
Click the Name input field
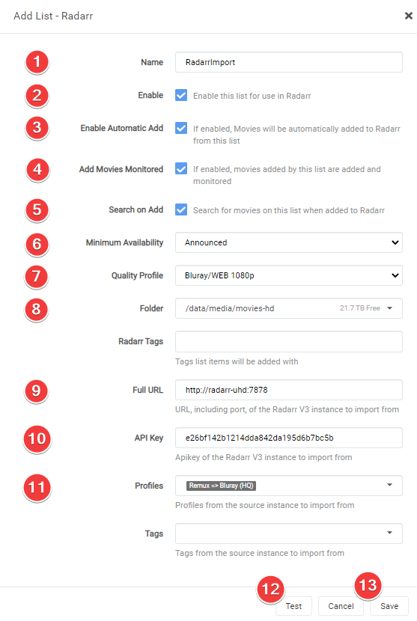[x=288, y=62]
